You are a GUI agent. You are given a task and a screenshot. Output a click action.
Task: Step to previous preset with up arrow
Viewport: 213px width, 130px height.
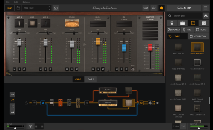pyautogui.click(x=49, y=6)
